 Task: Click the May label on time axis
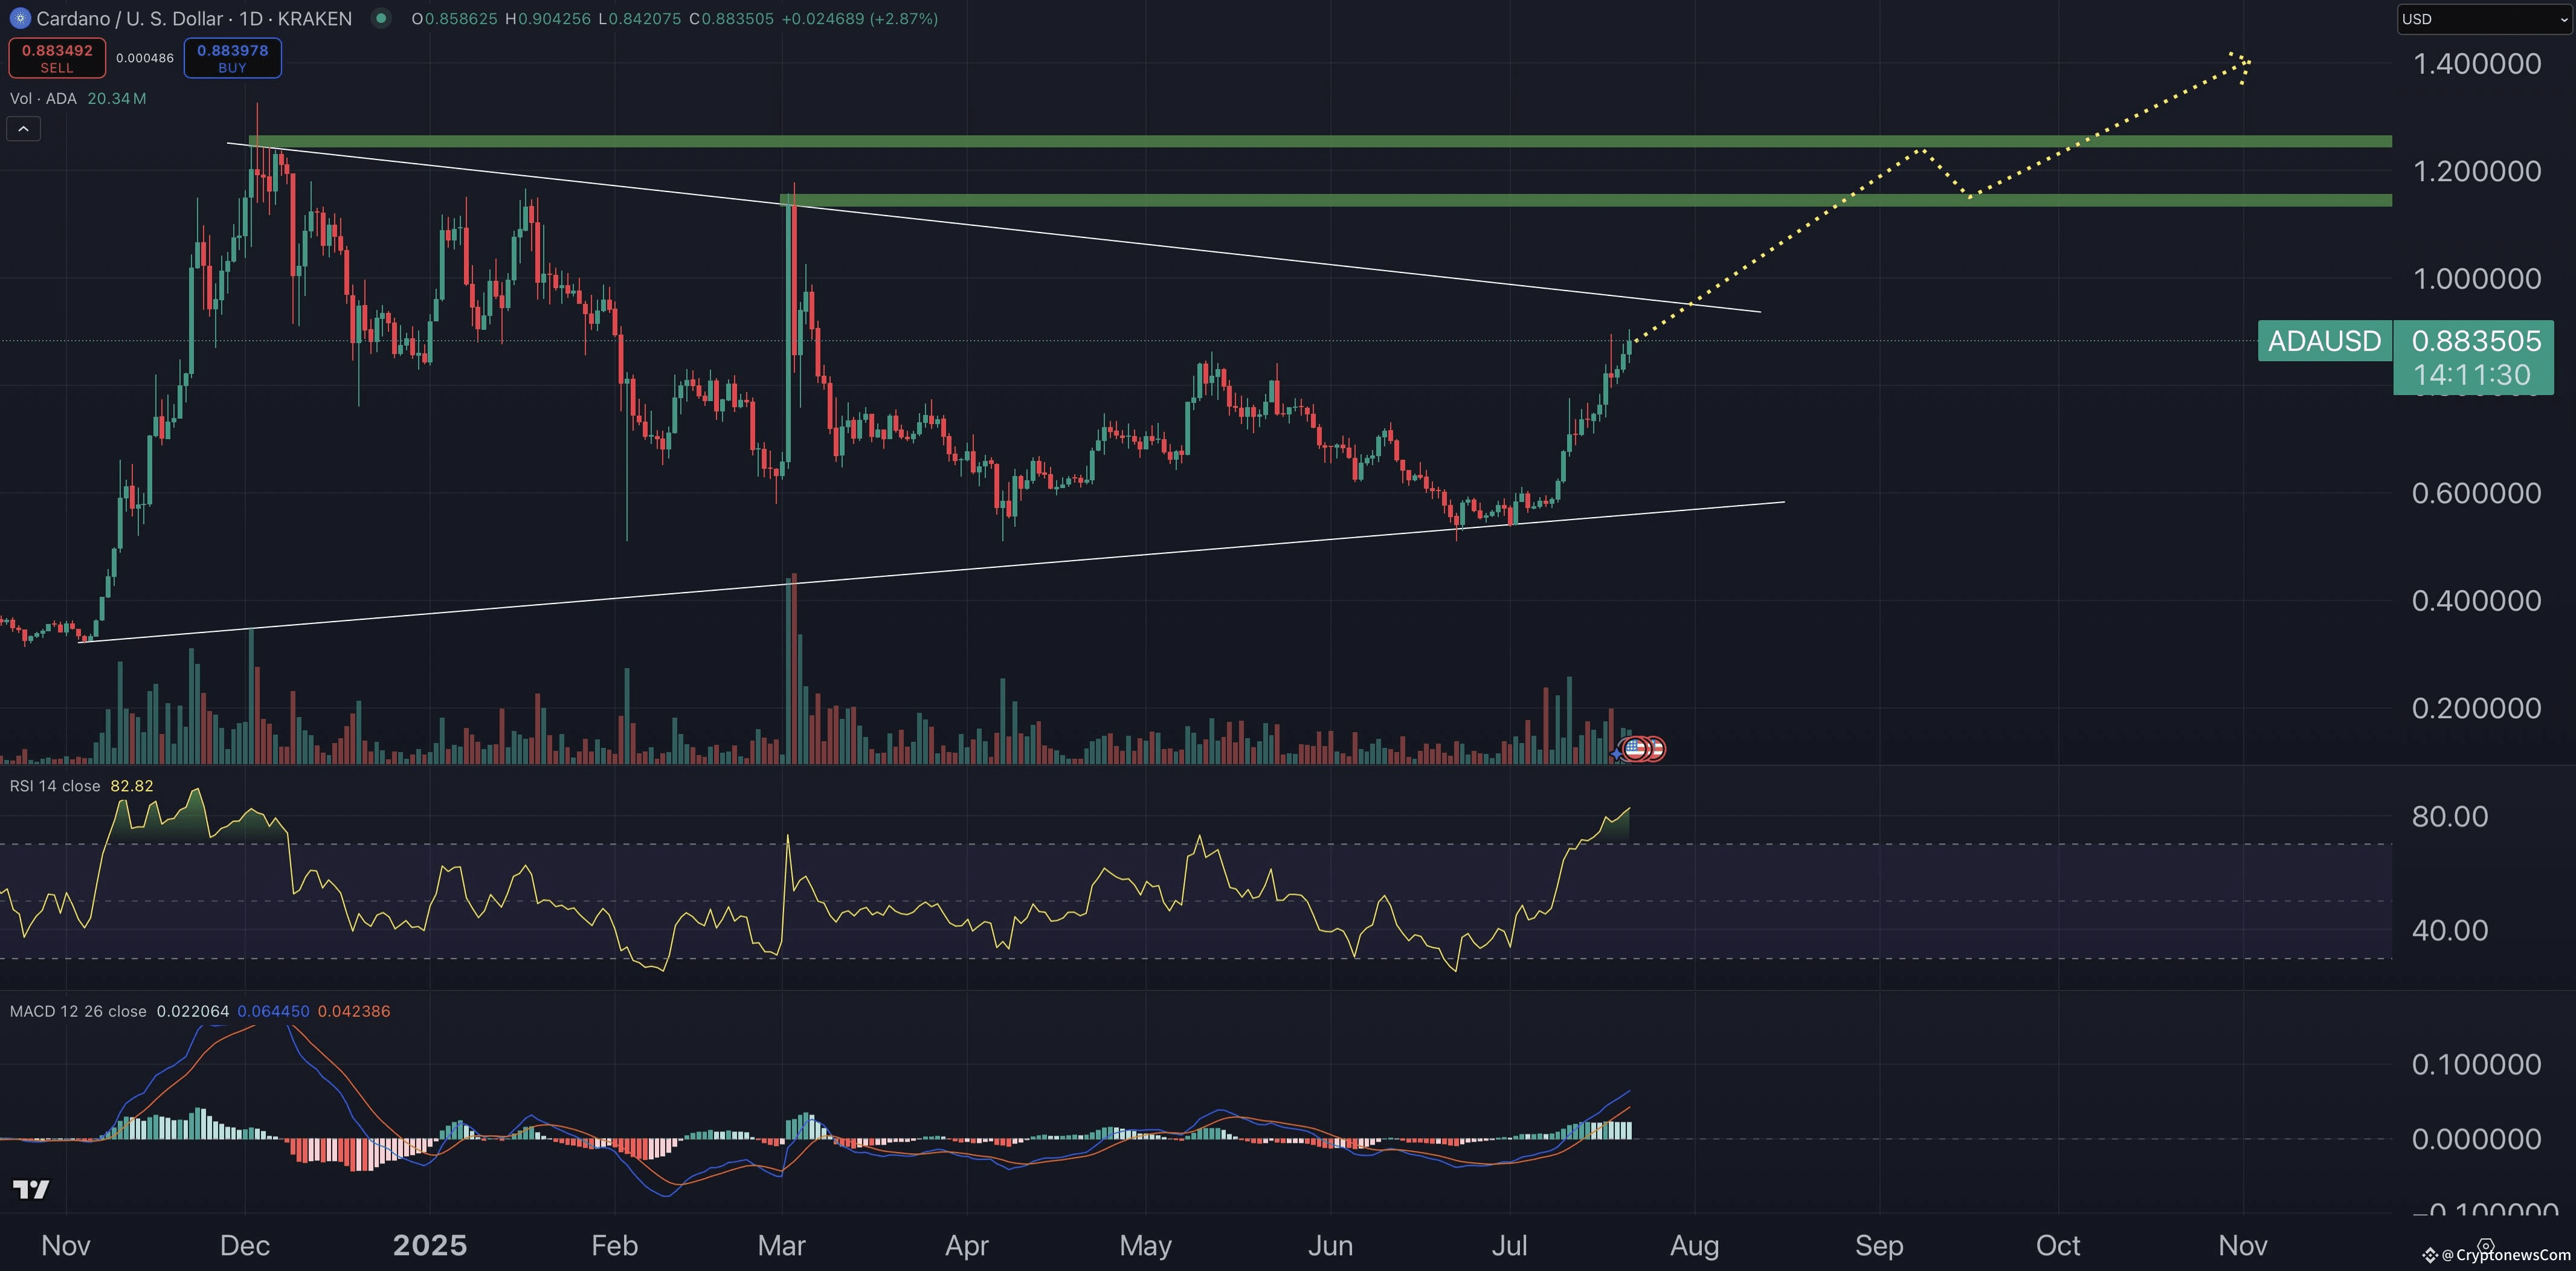click(1145, 1246)
